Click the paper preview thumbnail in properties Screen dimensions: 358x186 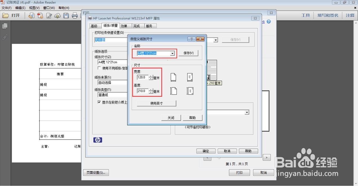pos(212,70)
